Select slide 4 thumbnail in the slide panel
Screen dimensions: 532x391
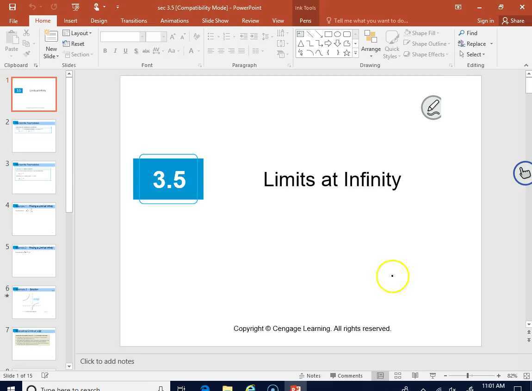(34, 219)
